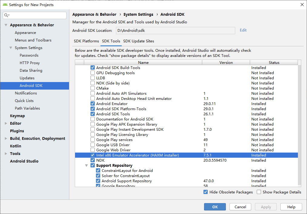Check the Google USB Driver checkbox
Screen dimensions: 307x214
tap(93, 145)
